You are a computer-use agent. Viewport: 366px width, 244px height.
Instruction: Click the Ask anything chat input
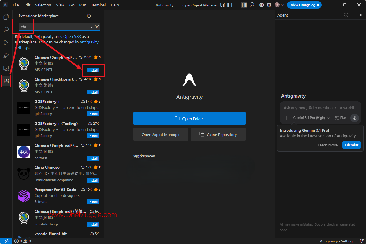[320, 108]
